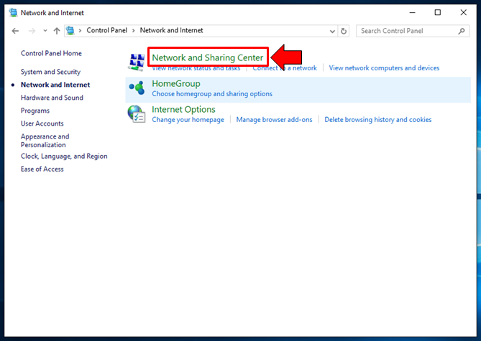Click the Internet Options globe icon
This screenshot has height=341, width=481.
(136, 113)
